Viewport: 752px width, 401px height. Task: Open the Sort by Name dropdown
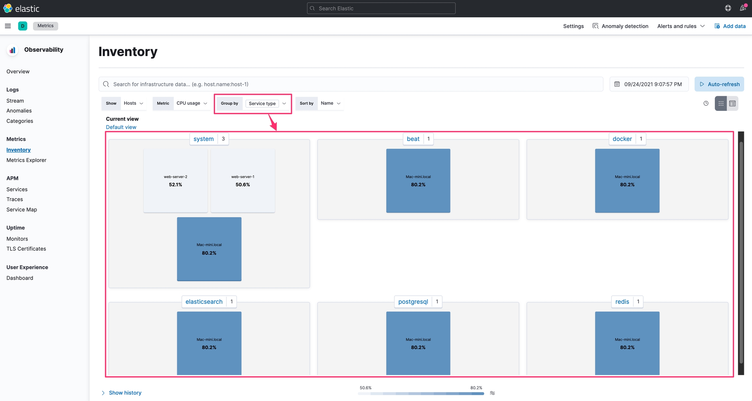pos(330,103)
